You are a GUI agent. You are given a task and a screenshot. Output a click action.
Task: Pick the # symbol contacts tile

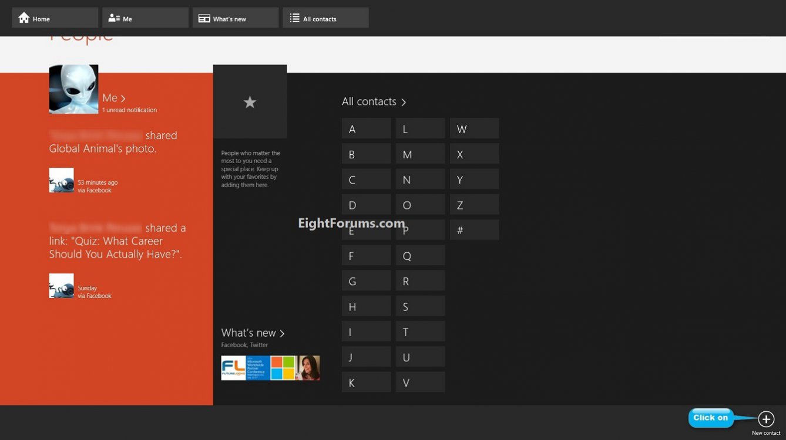[x=475, y=229]
